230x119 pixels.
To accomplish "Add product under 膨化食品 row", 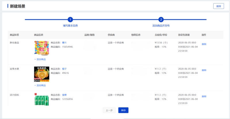I will pyautogui.click(x=40, y=59).
